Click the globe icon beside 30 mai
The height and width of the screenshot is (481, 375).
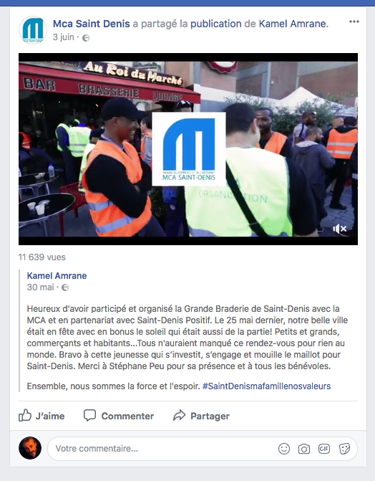point(65,287)
